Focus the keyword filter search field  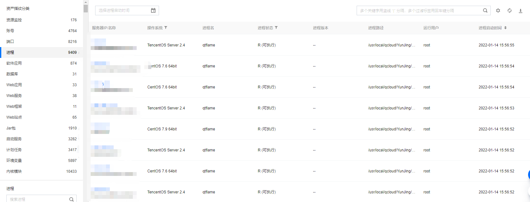pos(418,10)
